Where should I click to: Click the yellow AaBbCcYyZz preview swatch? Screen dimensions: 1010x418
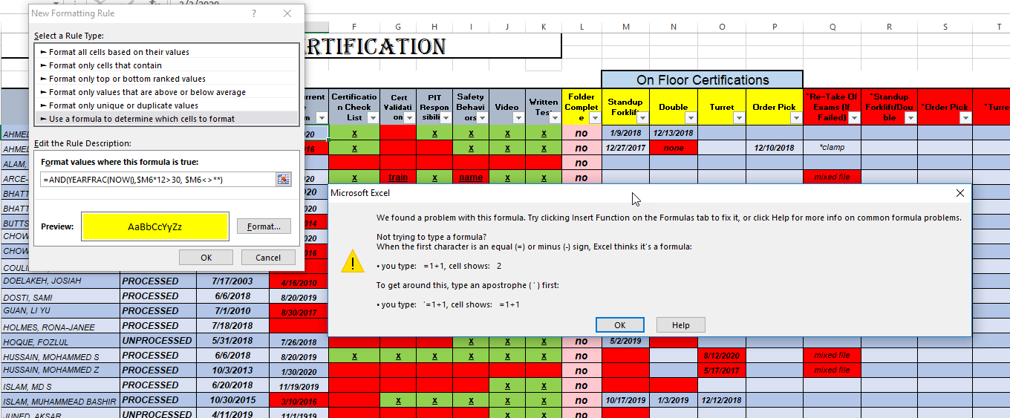pyautogui.click(x=155, y=226)
